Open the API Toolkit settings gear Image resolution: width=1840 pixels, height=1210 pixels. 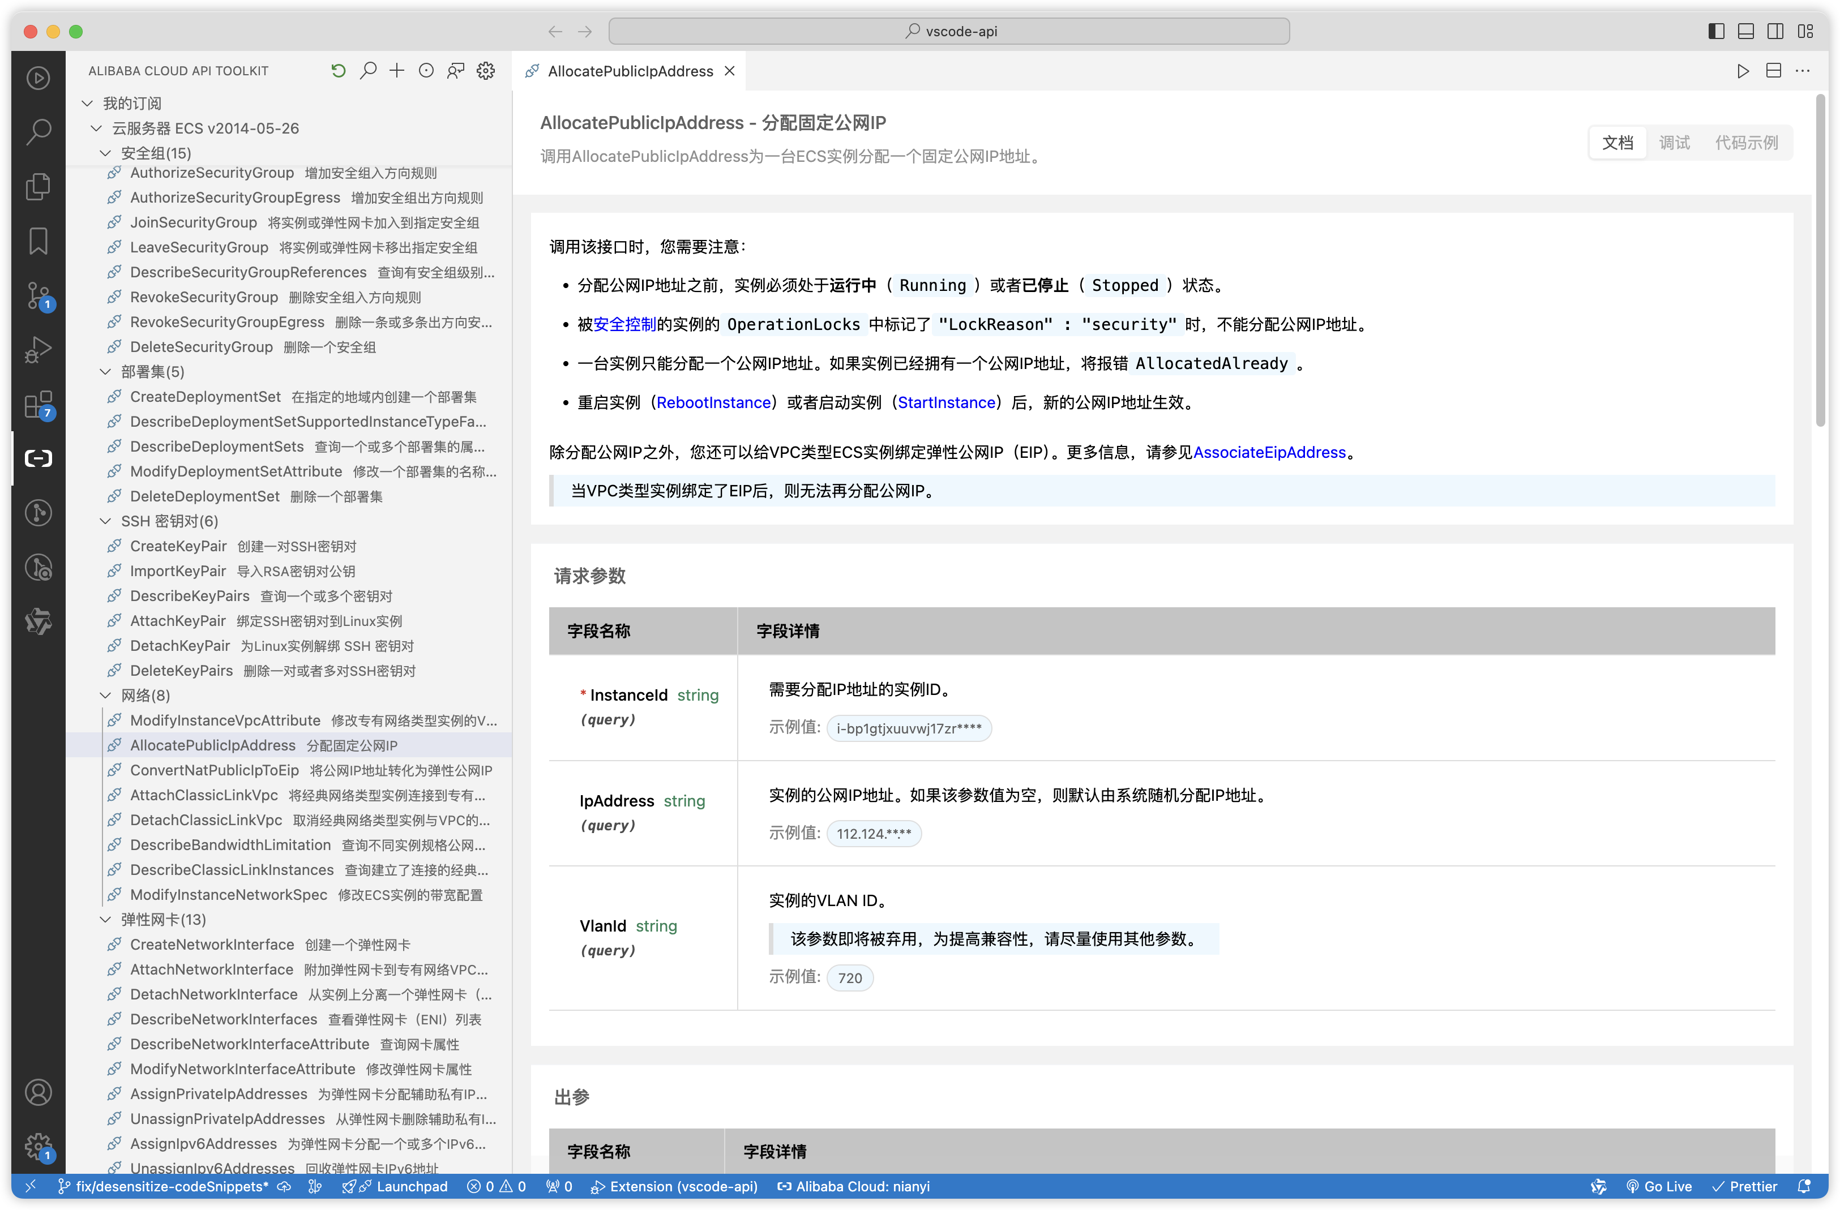tap(486, 70)
